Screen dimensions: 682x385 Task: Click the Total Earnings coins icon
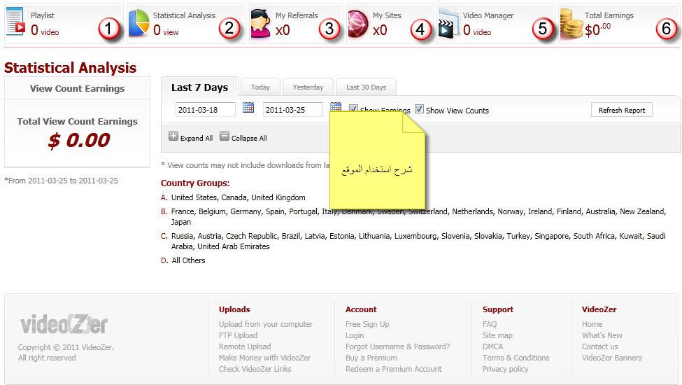click(571, 24)
